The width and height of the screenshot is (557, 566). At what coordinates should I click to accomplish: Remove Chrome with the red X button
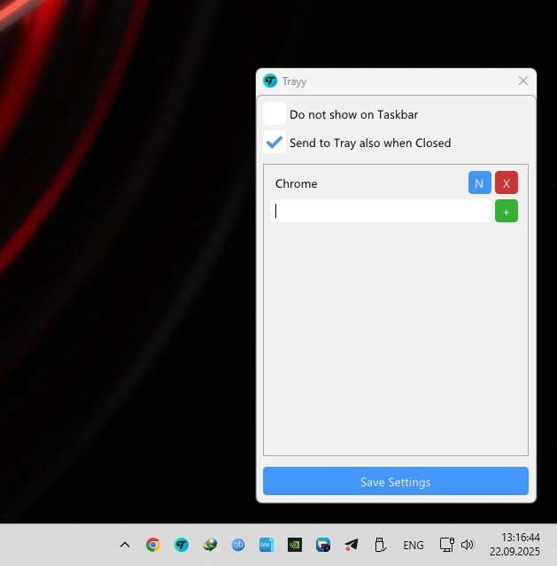507,183
